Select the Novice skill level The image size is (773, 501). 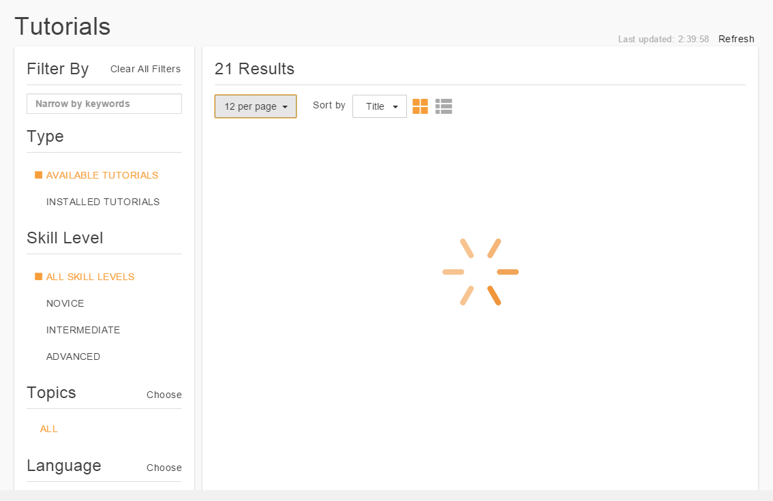tap(65, 303)
